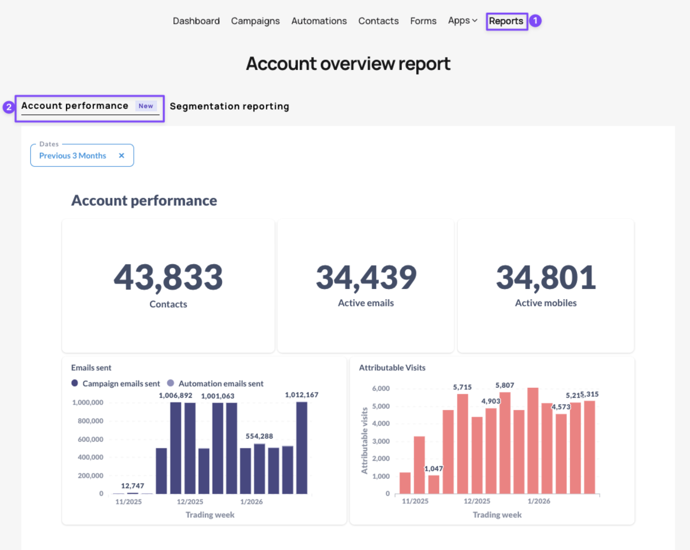Select the 43,833 Contacts card

pyautogui.click(x=168, y=285)
